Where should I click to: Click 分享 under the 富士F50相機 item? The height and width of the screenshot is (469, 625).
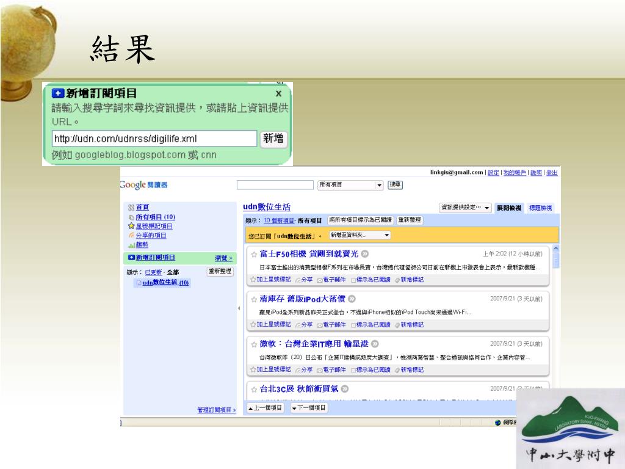click(304, 280)
